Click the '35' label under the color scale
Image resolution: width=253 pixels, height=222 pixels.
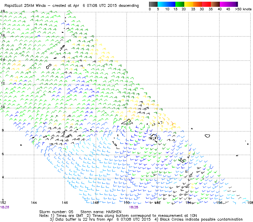tap(211, 9)
